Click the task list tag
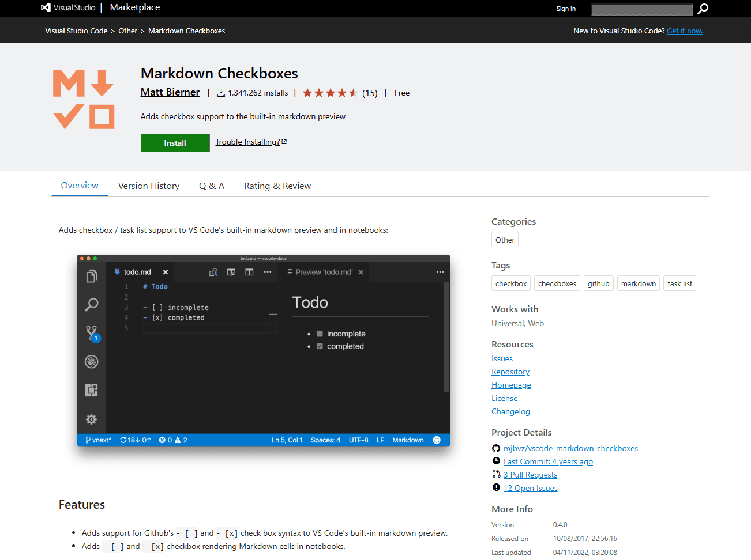 click(680, 283)
